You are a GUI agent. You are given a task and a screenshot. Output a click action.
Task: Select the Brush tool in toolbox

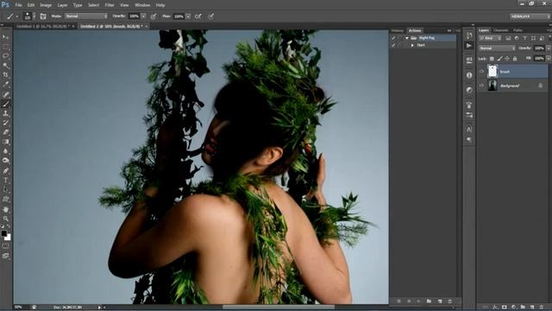(x=6, y=104)
